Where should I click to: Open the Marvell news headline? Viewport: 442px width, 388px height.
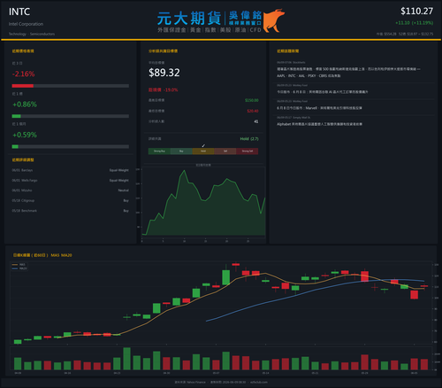tap(319, 108)
